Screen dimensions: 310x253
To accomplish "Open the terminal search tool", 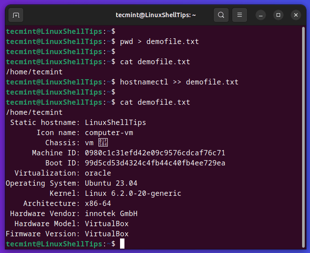I will (x=221, y=15).
